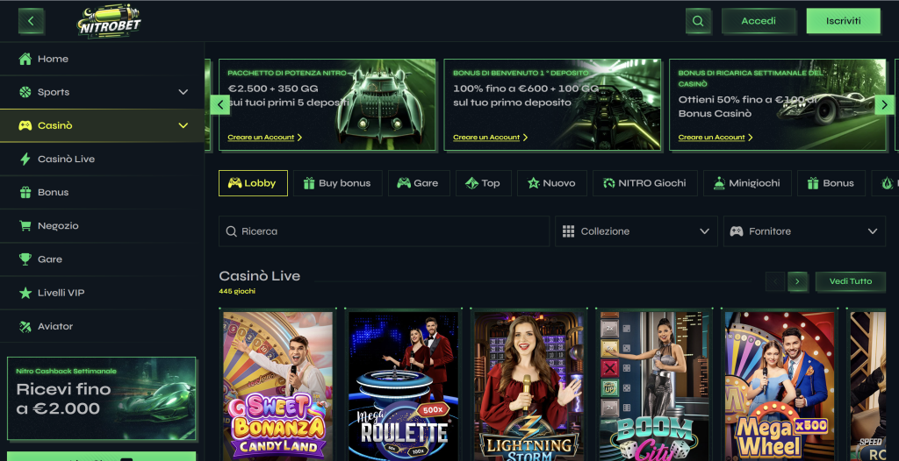Switch to the Buy bonus tab

[338, 183]
